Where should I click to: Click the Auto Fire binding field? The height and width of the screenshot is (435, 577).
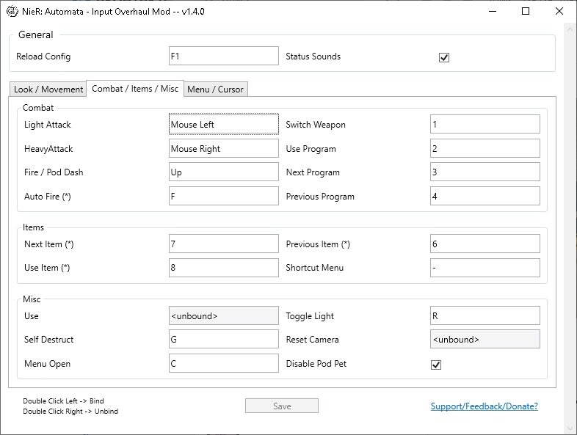point(224,196)
